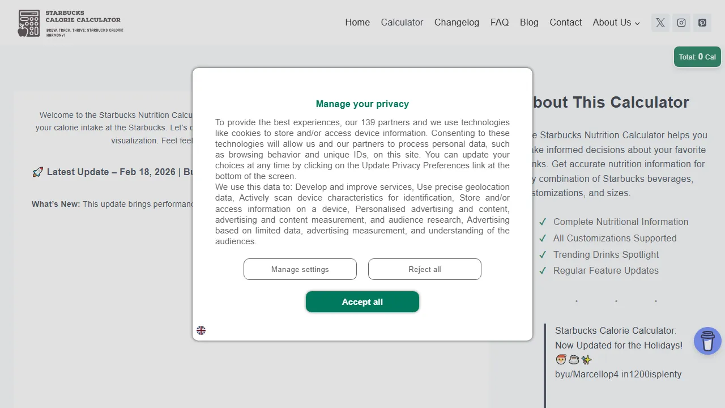
Task: Click the Total 0 Cal counter badge
Action: pyautogui.click(x=697, y=57)
